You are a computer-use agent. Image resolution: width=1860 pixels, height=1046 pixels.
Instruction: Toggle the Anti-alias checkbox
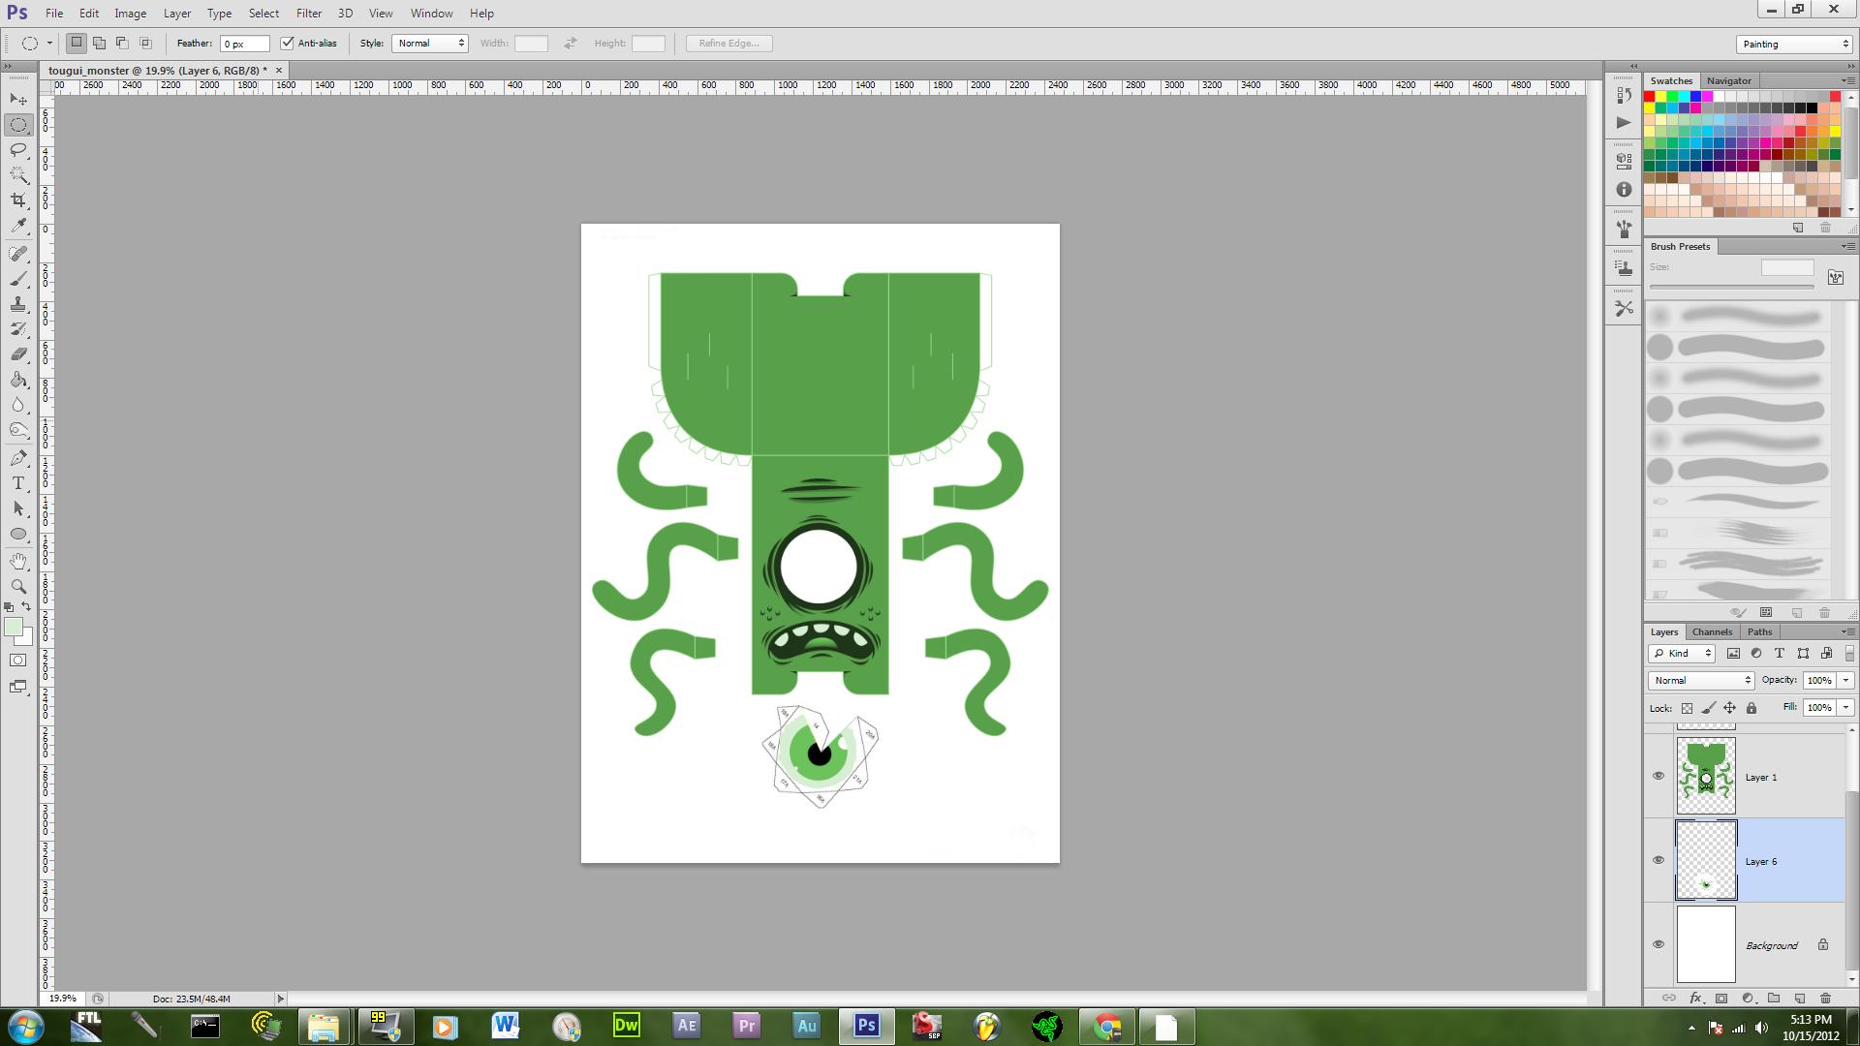tap(287, 44)
